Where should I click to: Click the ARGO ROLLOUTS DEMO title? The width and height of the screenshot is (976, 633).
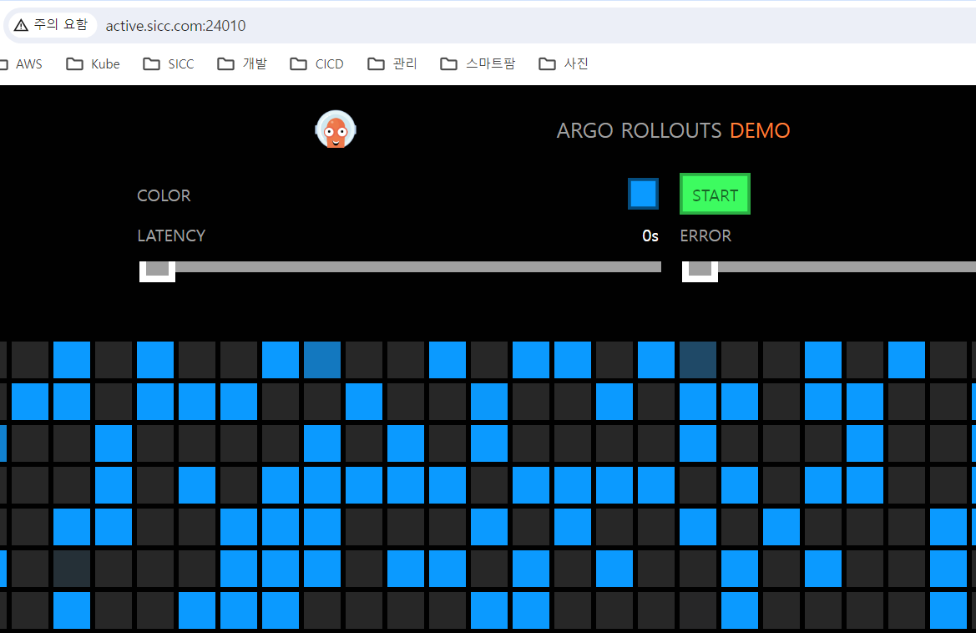[673, 131]
